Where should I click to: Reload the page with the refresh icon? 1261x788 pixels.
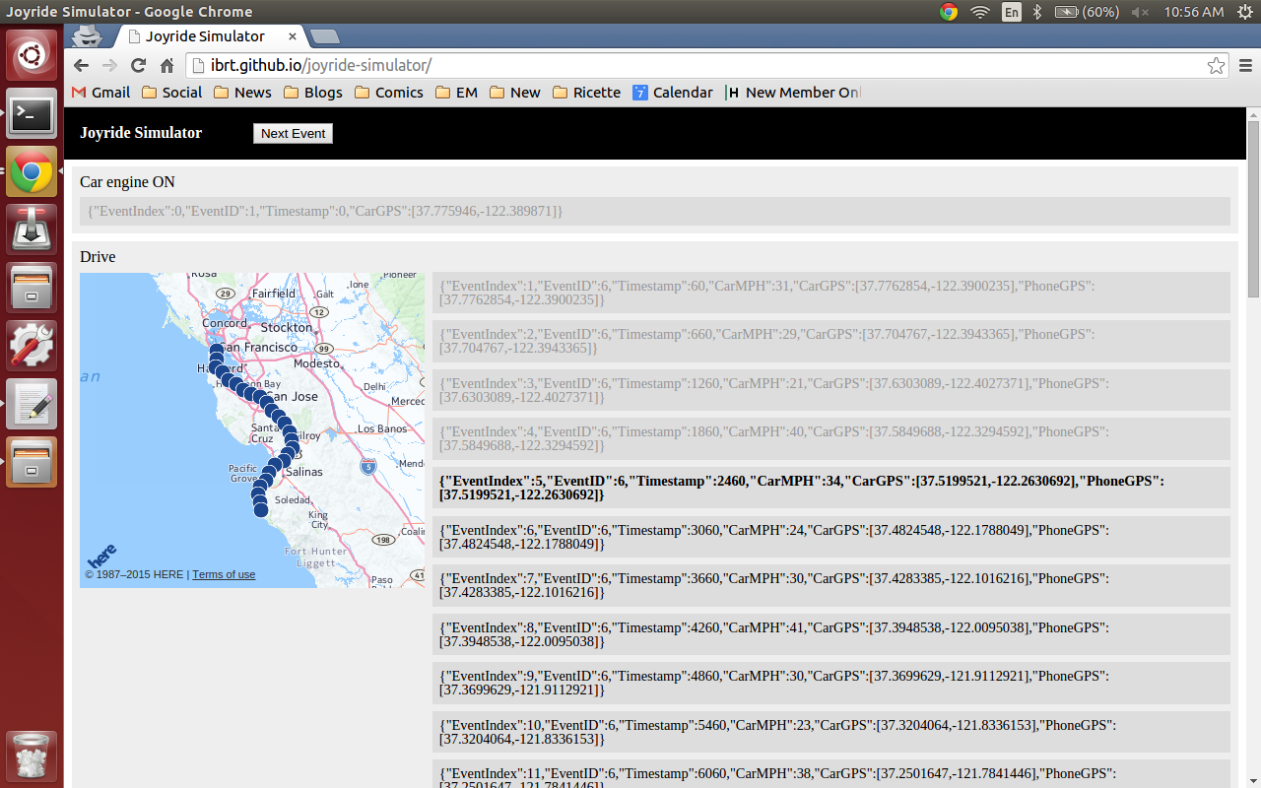tap(139, 66)
